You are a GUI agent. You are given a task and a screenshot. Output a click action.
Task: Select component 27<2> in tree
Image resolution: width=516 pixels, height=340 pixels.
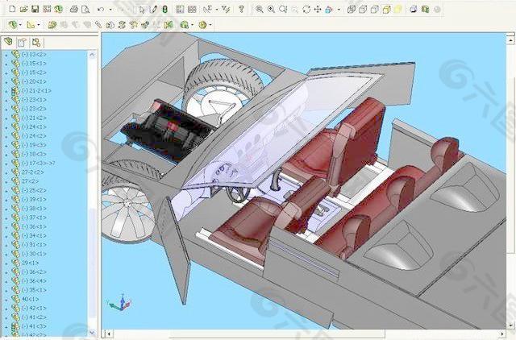(x=30, y=181)
